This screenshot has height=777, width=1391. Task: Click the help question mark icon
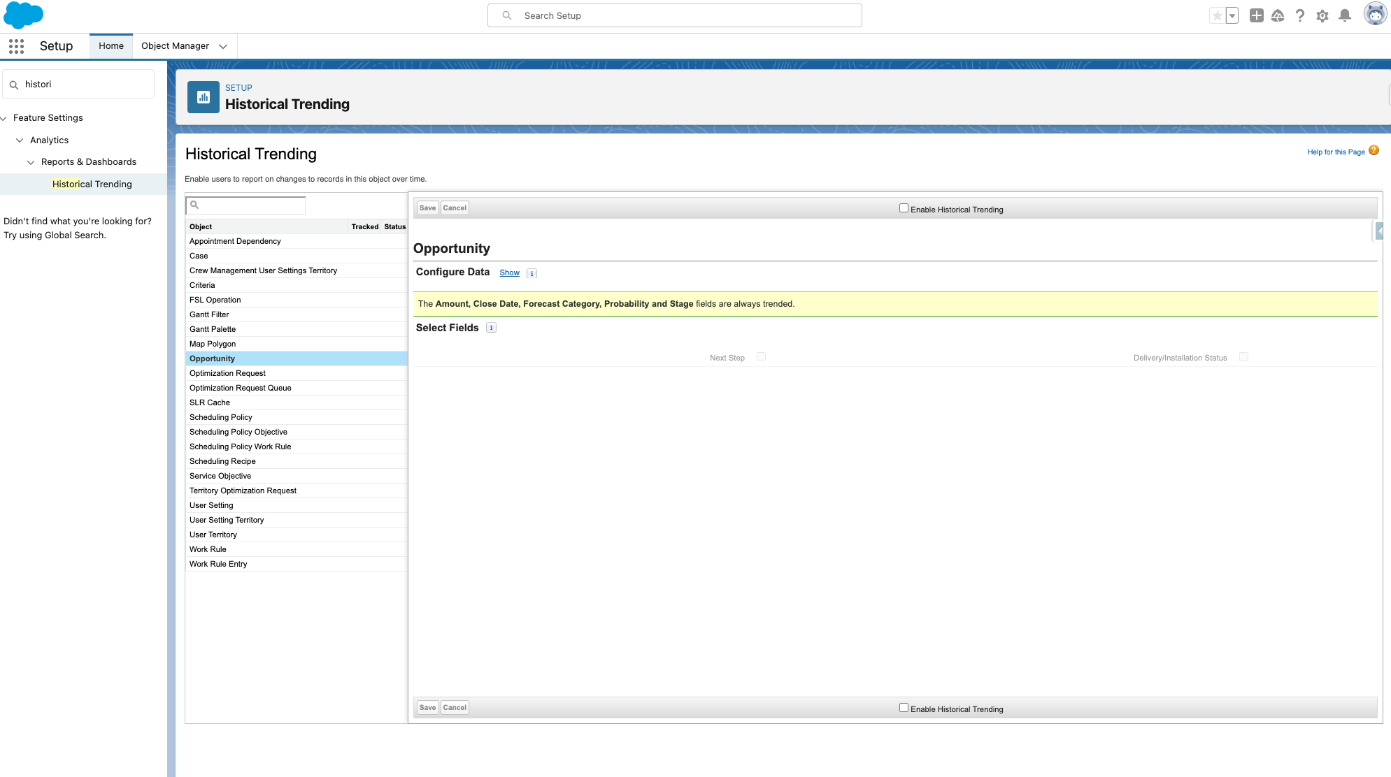coord(1300,15)
